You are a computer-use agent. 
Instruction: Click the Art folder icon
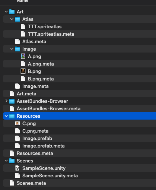12,12
